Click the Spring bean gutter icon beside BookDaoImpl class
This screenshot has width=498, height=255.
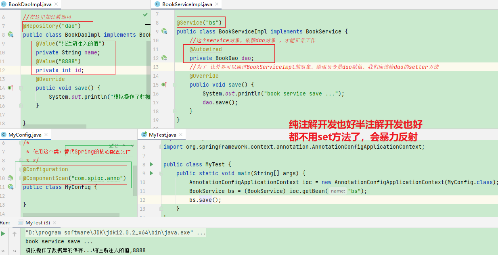11,35
